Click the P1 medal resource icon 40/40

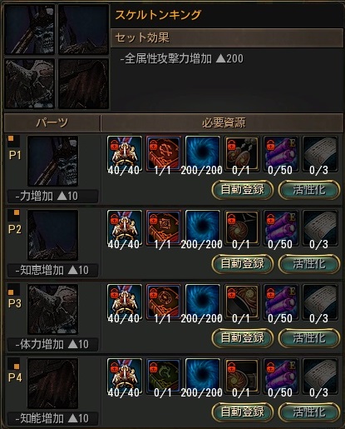coord(125,154)
